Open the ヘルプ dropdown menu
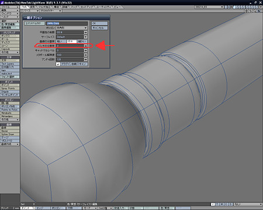 pyautogui.click(x=10, y=17)
